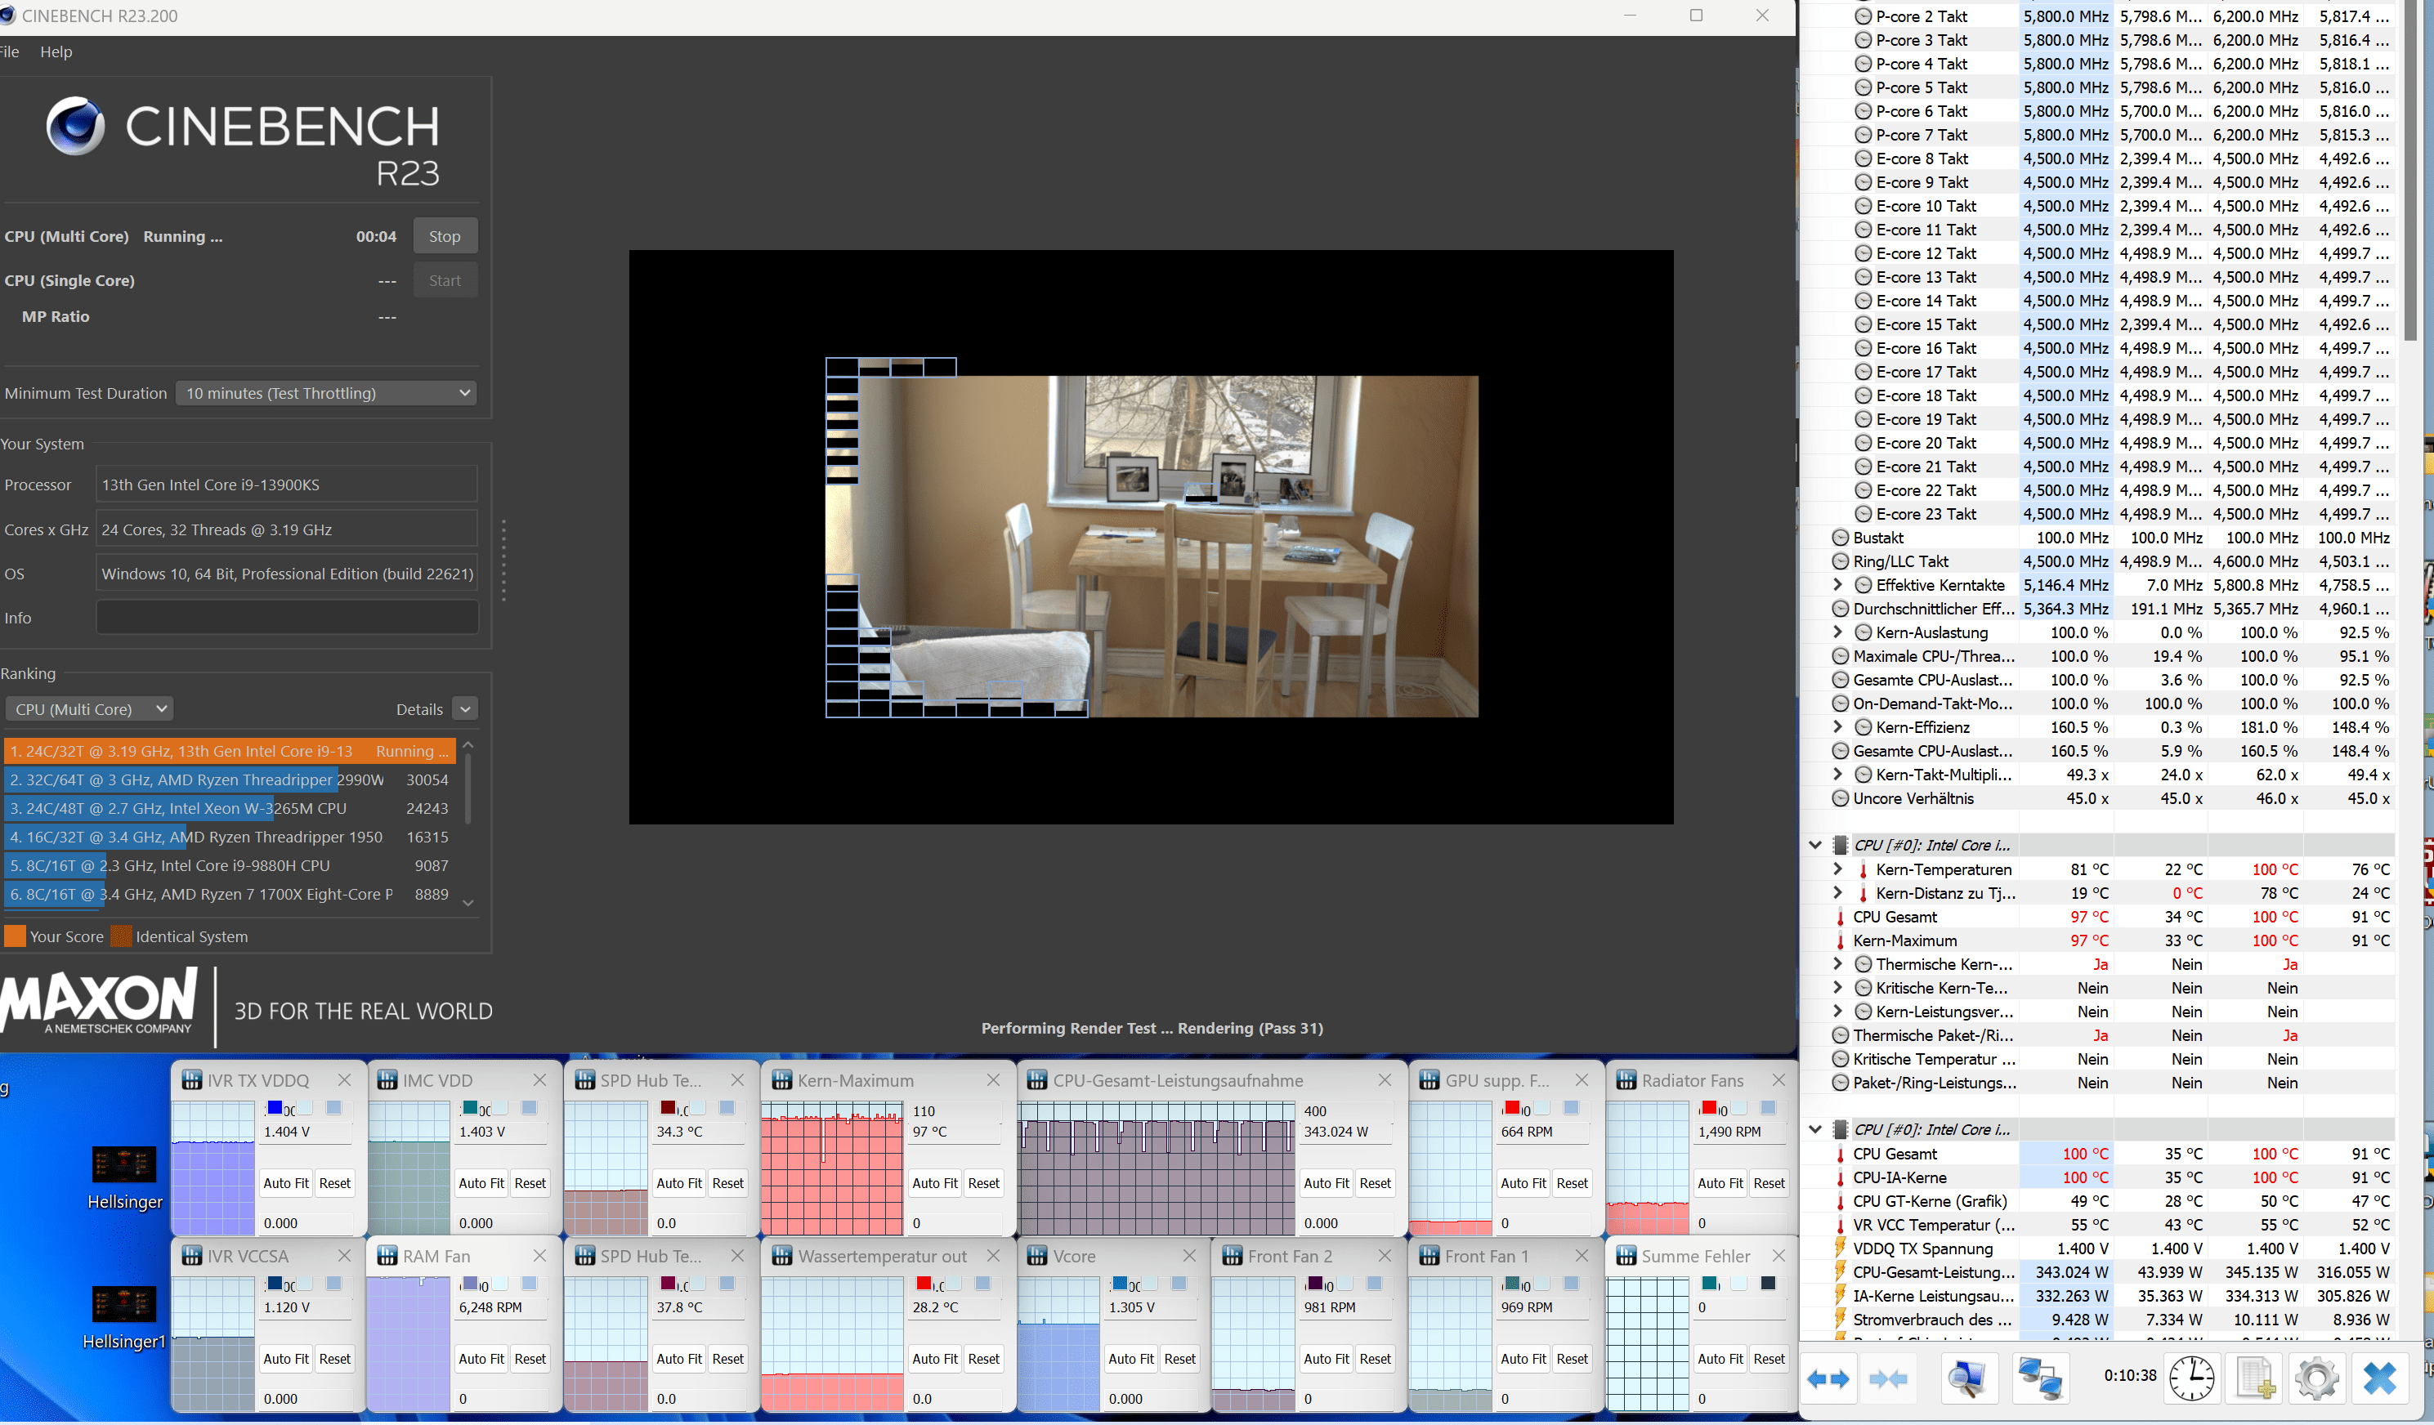This screenshot has width=2434, height=1425.
Task: Click the collapse-layout arrows icon in HWiNFO toolbar
Action: point(1888,1378)
